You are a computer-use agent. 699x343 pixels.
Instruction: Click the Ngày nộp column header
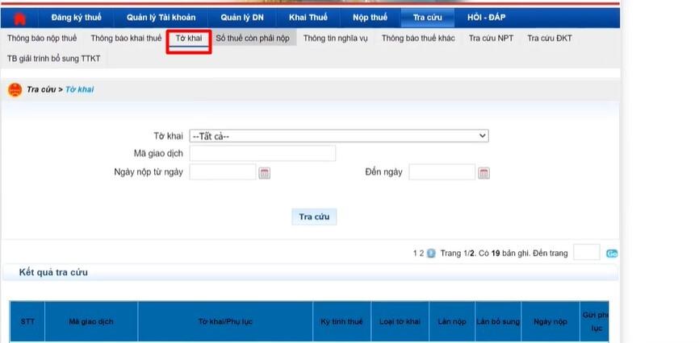[x=550, y=321]
